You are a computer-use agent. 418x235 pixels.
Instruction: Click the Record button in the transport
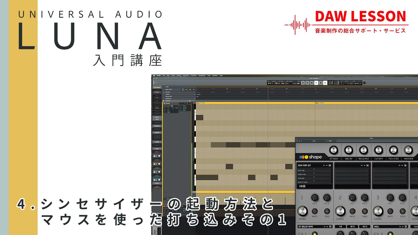(x=321, y=83)
